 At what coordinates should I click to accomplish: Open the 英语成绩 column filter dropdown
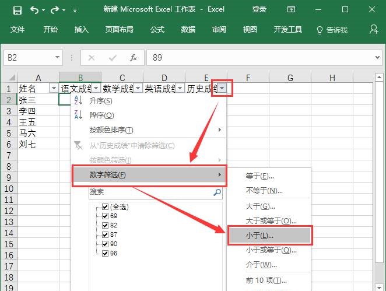[x=180, y=88]
